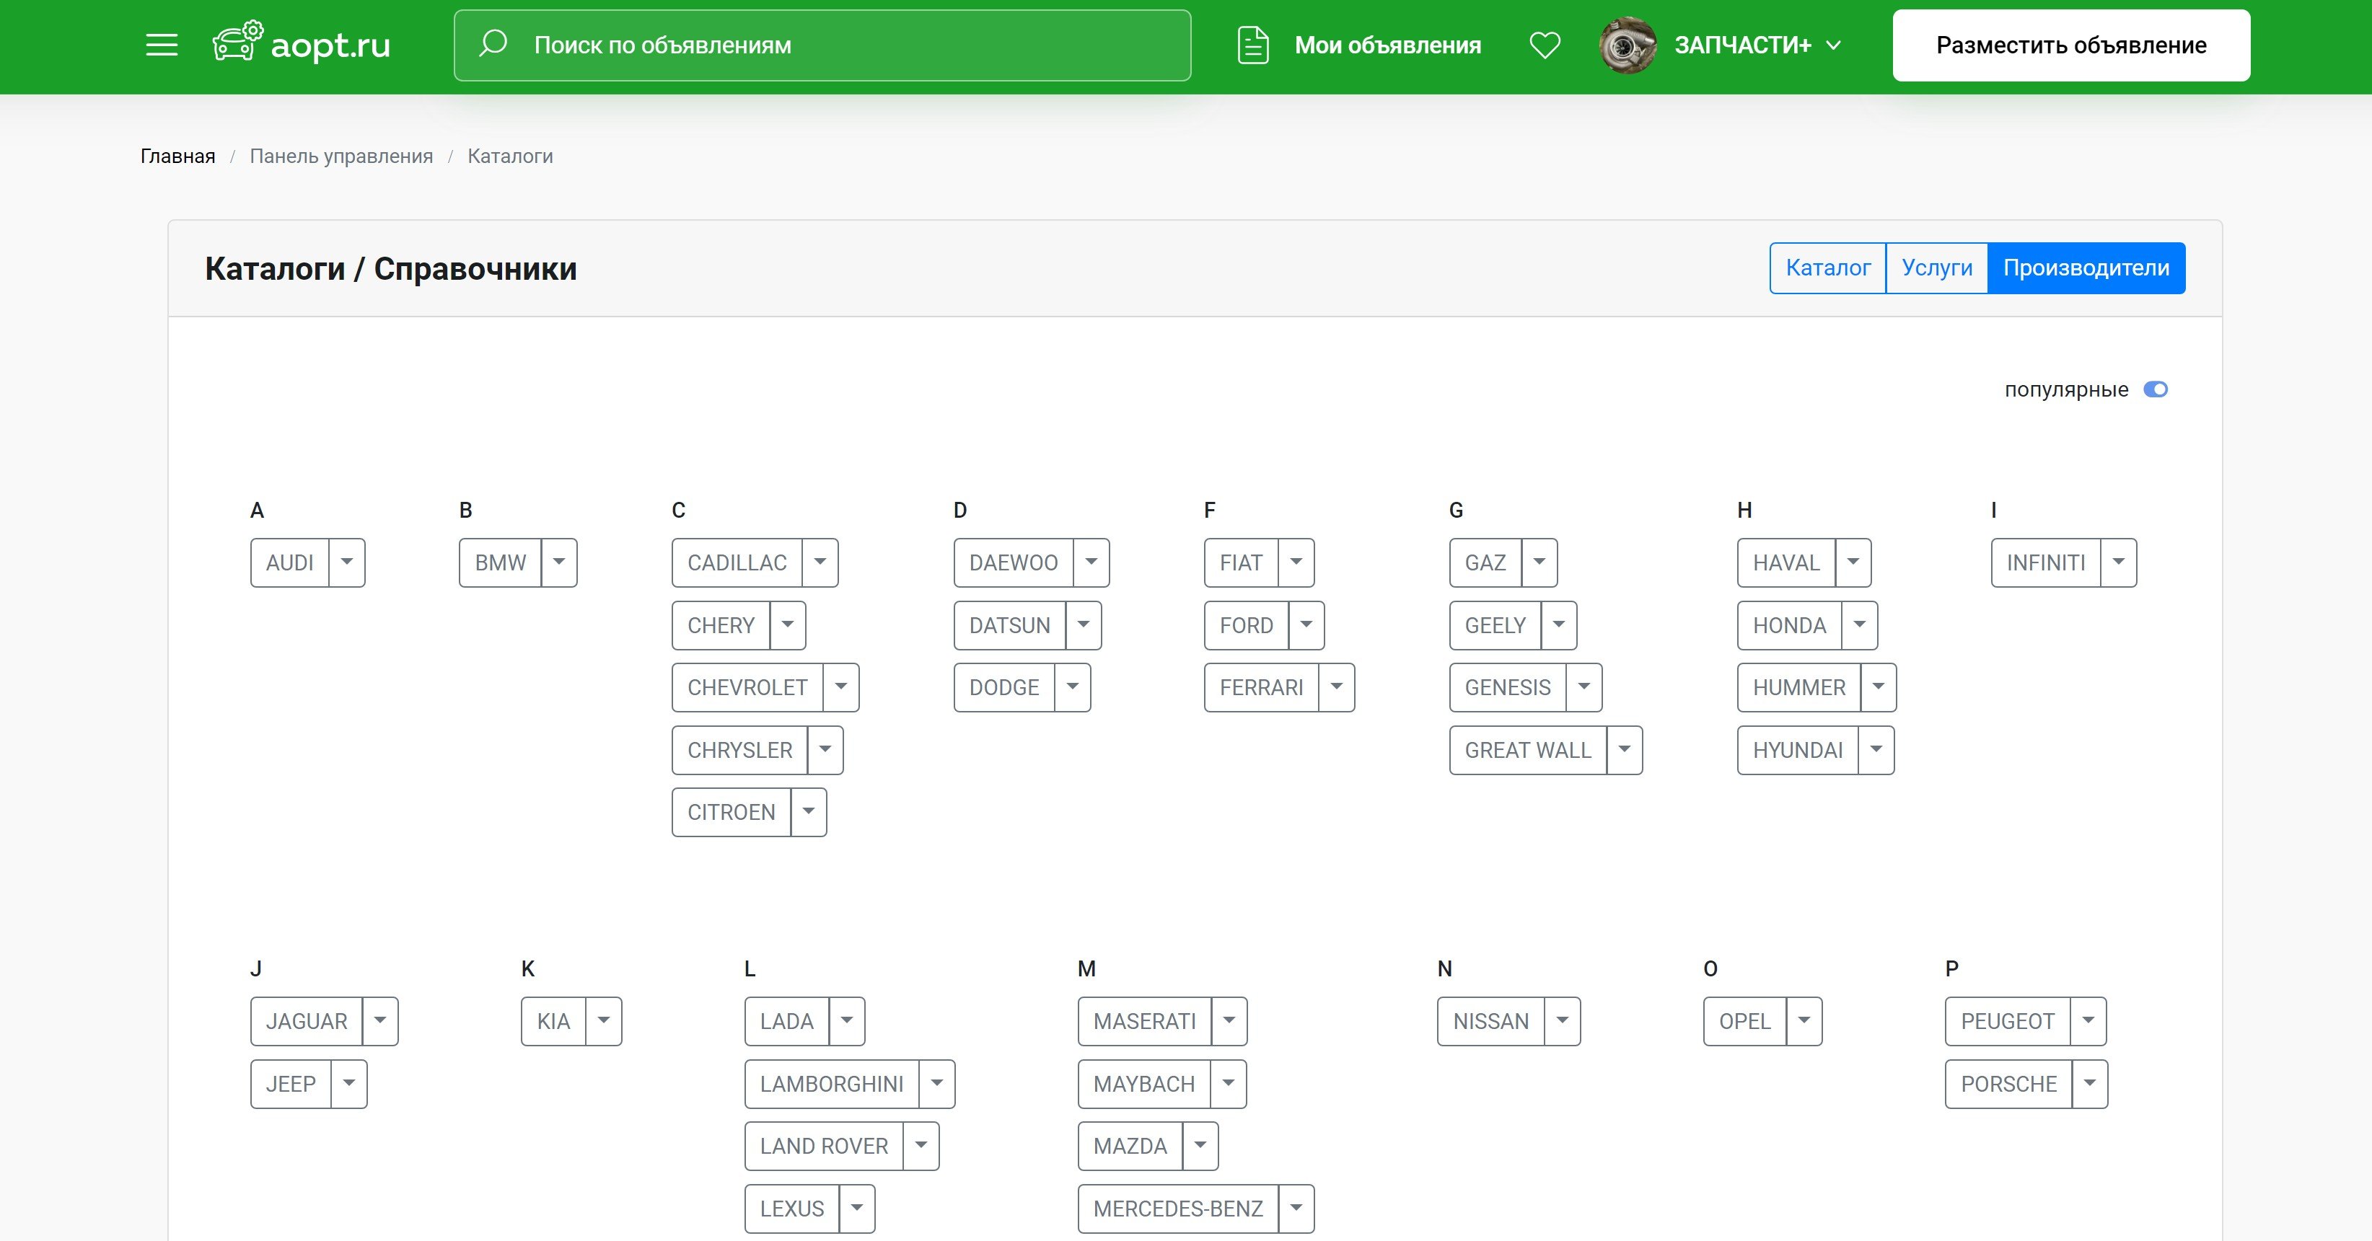This screenshot has height=1241, width=2372.
Task: Click the search magnifier icon
Action: point(493,43)
